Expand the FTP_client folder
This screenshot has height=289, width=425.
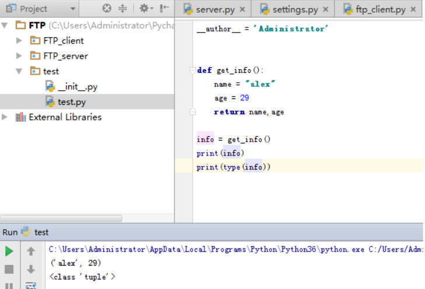(x=19, y=41)
